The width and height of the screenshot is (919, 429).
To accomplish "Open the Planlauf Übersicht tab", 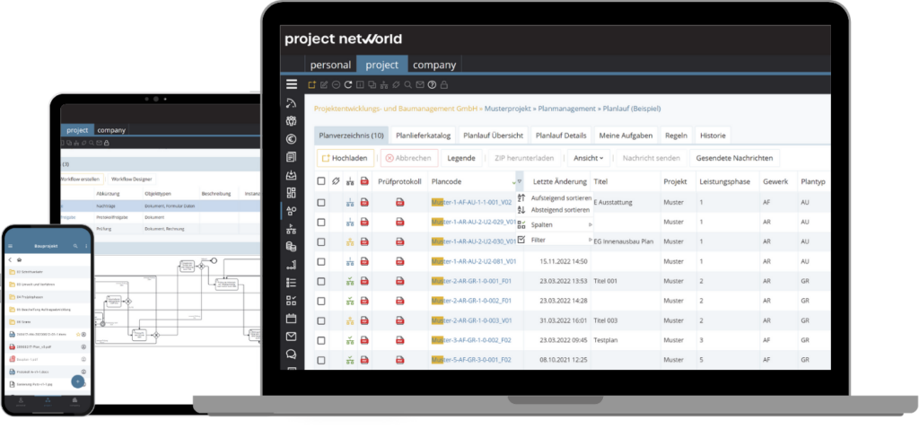I will 493,136.
